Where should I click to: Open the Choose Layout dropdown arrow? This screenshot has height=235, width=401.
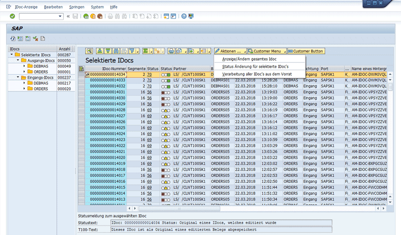coord(209,52)
